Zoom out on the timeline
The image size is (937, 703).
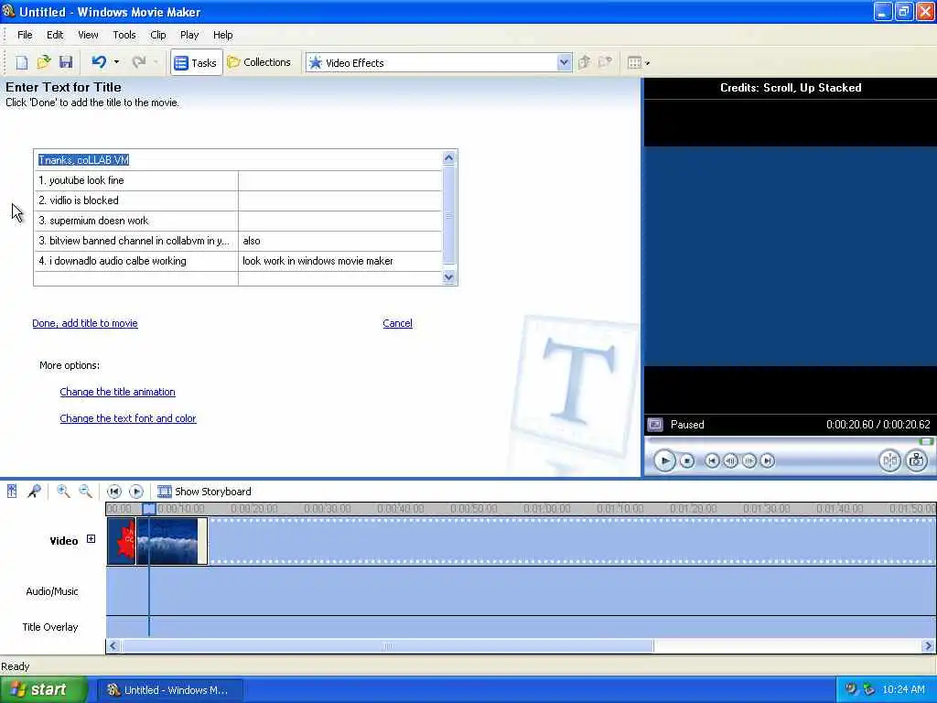tap(85, 492)
